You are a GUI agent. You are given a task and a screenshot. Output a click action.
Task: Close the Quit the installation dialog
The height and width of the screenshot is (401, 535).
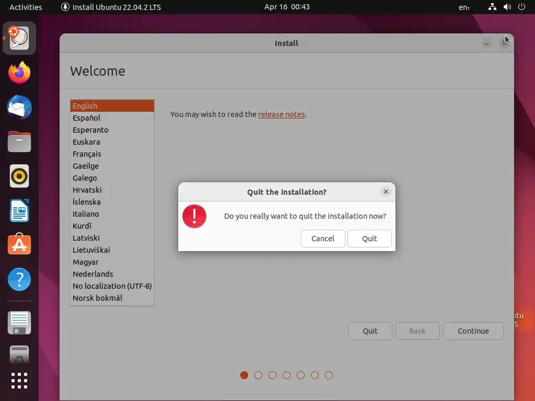(386, 192)
